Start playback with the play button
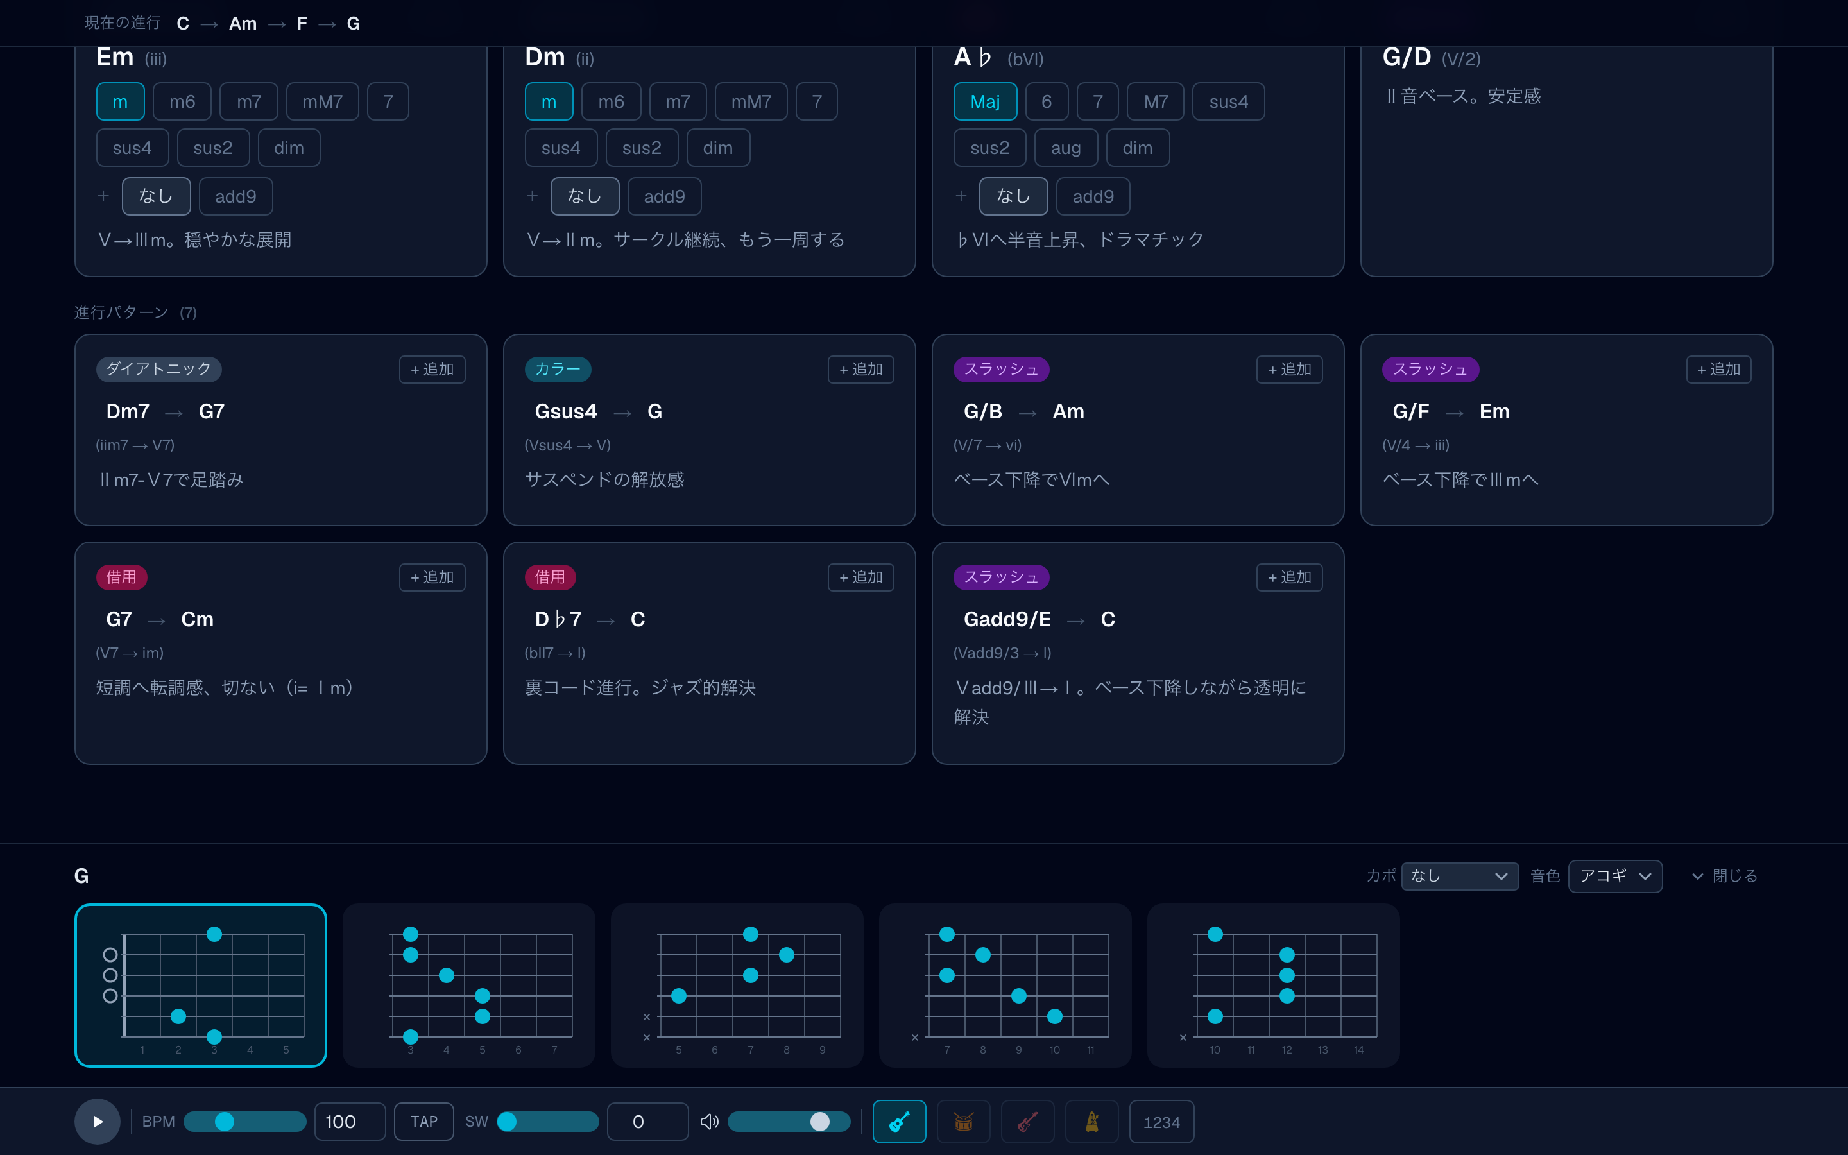Viewport: 1848px width, 1155px height. point(97,1120)
